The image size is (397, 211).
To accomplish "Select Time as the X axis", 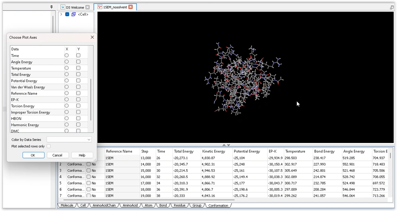I will click(67, 56).
